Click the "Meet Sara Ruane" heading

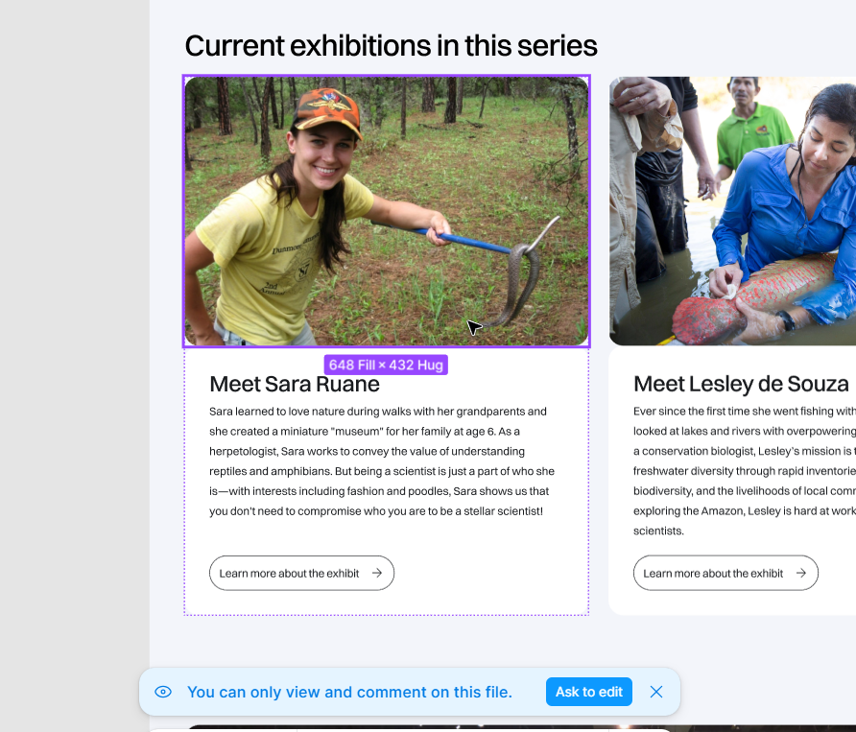(295, 385)
